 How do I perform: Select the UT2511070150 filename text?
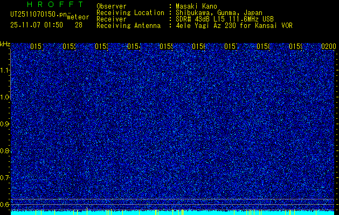click(x=39, y=15)
